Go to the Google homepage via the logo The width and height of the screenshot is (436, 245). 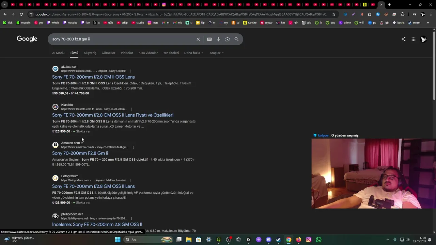pyautogui.click(x=27, y=39)
